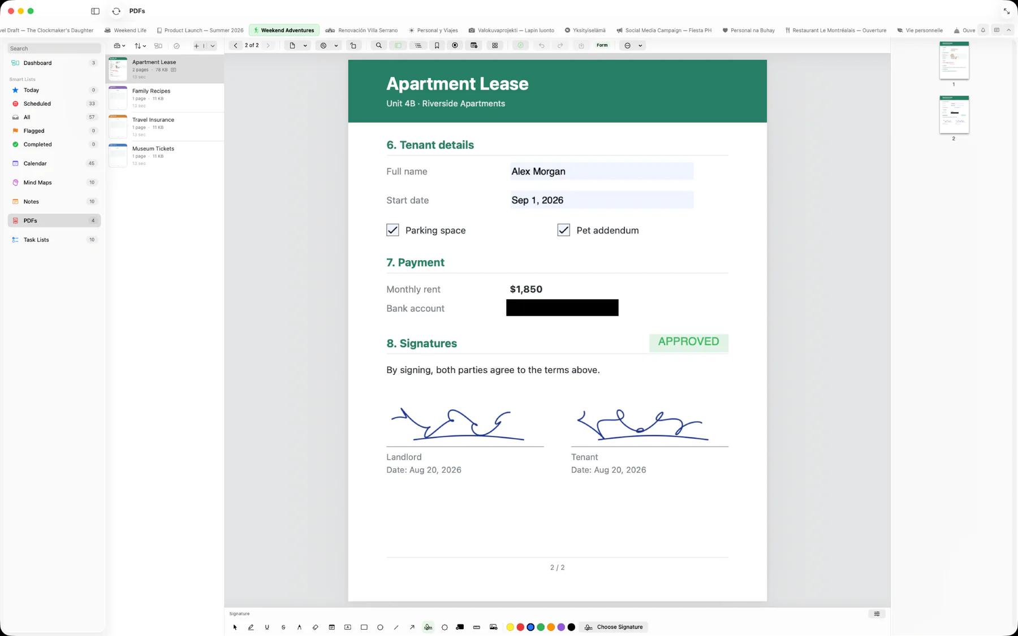
Task: Go to the previous page arrow
Action: 236,45
